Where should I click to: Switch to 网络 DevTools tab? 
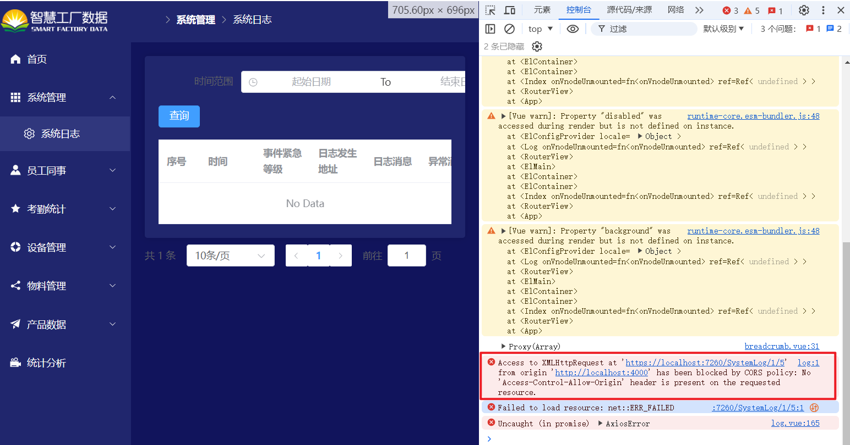(675, 10)
